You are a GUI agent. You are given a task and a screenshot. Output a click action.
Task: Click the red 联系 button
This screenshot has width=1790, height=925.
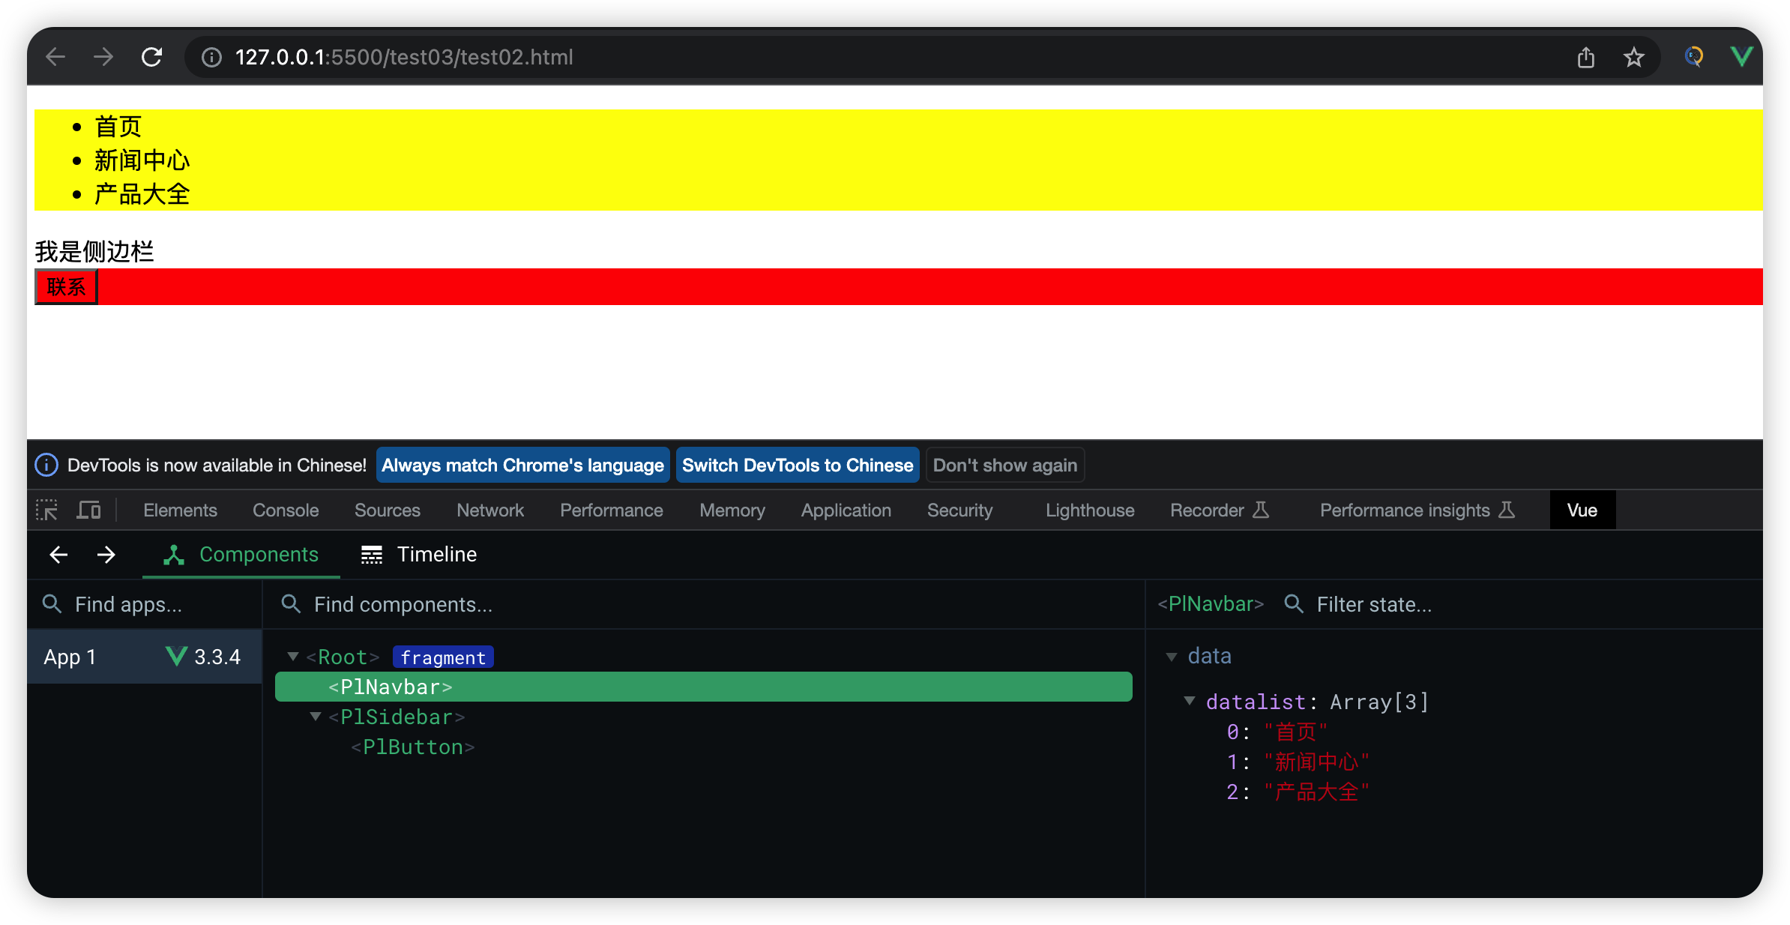tap(66, 287)
